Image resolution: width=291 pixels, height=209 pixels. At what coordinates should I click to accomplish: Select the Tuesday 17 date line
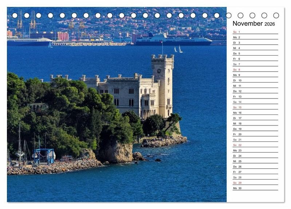(x=255, y=118)
